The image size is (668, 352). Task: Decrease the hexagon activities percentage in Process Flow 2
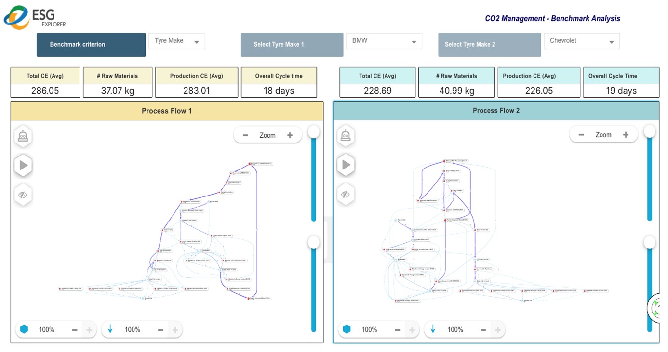(x=397, y=330)
